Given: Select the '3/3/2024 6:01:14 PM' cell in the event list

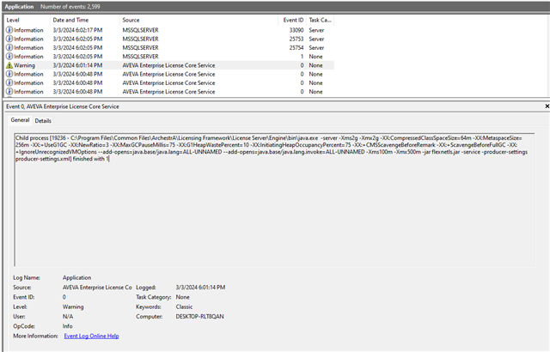Looking at the screenshot, I should (x=78, y=65).
